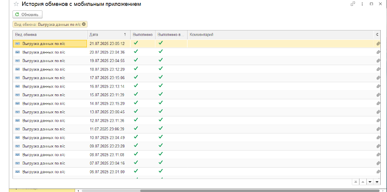Add this form to favorites with the star
The height and width of the screenshot is (192, 387).
coord(16,4)
